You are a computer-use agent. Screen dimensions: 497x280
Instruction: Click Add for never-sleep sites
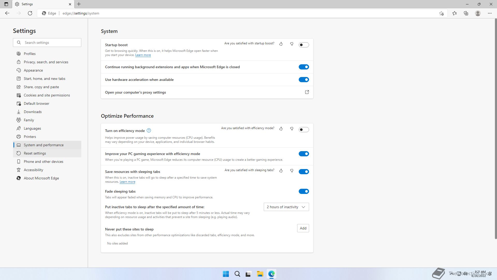[x=303, y=228]
